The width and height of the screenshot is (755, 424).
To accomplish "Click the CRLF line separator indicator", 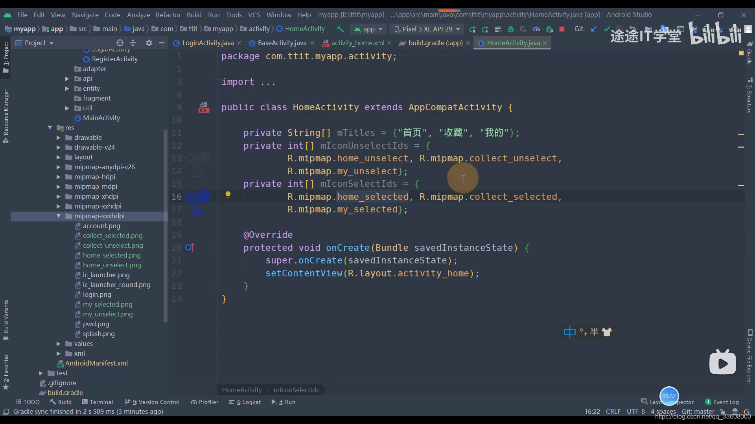I will 613,411.
